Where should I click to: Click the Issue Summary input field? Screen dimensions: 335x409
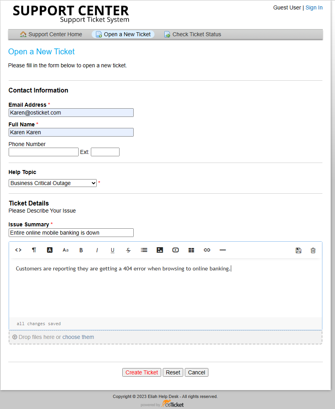click(x=71, y=233)
